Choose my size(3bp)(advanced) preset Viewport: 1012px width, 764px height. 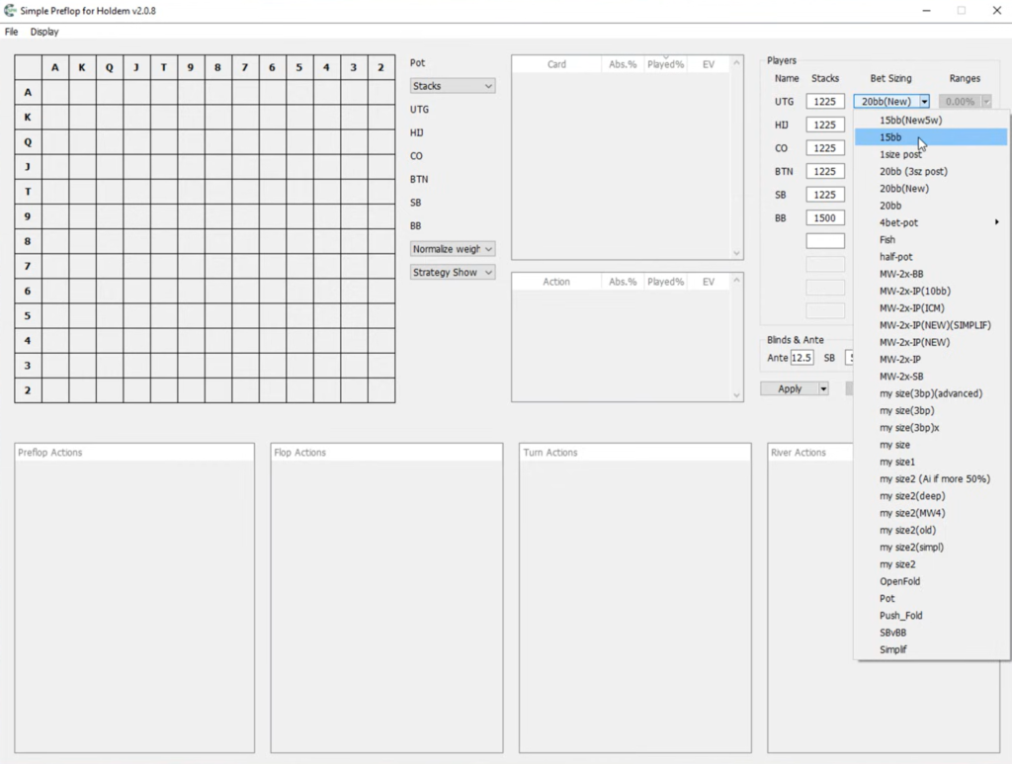pos(931,393)
